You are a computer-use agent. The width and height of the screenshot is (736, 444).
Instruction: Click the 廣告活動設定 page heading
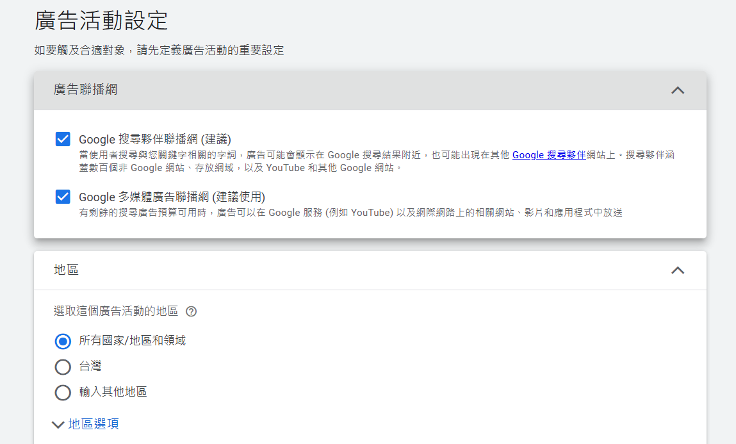(x=101, y=21)
